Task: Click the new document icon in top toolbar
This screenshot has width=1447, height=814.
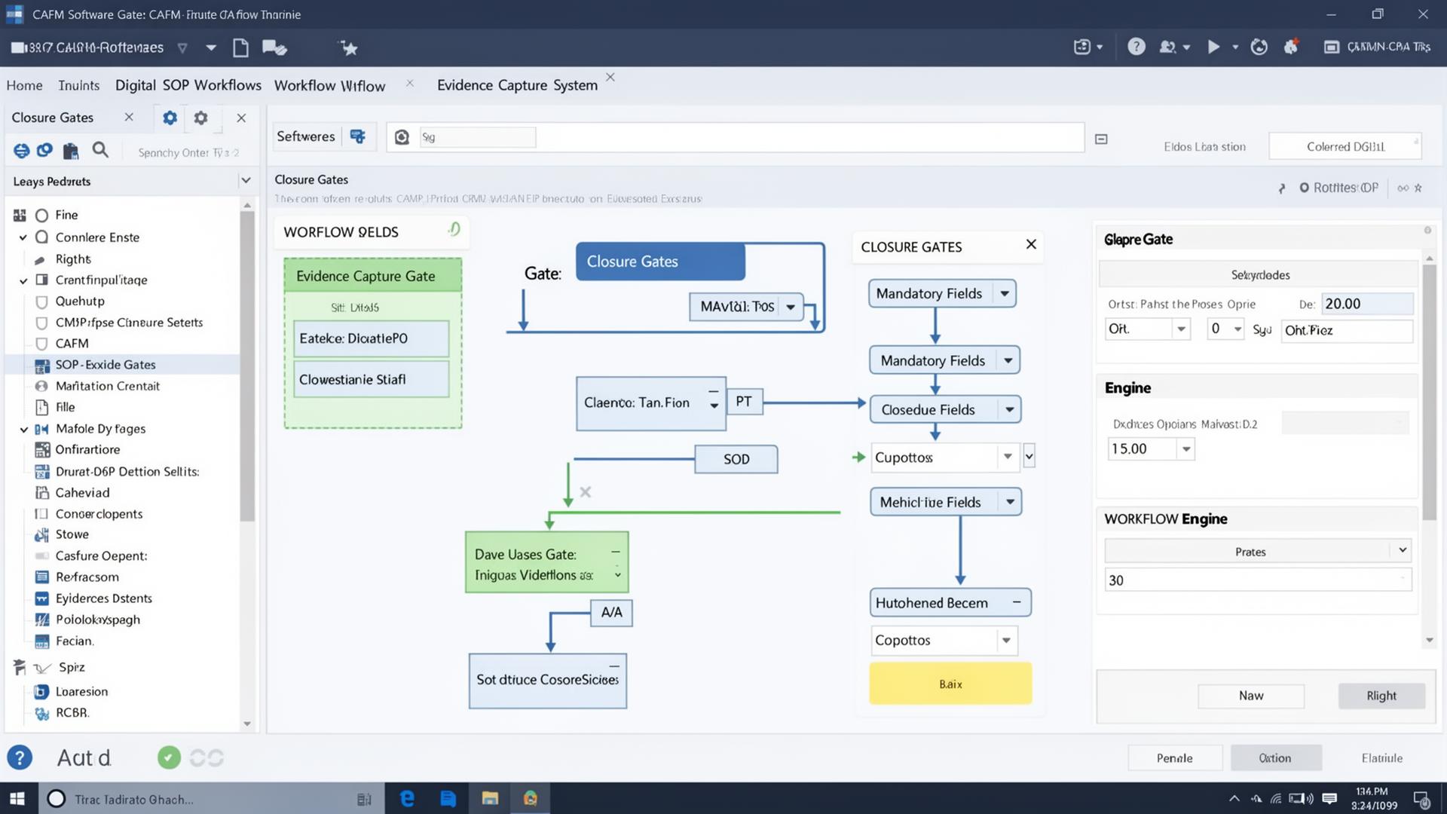Action: (x=240, y=47)
